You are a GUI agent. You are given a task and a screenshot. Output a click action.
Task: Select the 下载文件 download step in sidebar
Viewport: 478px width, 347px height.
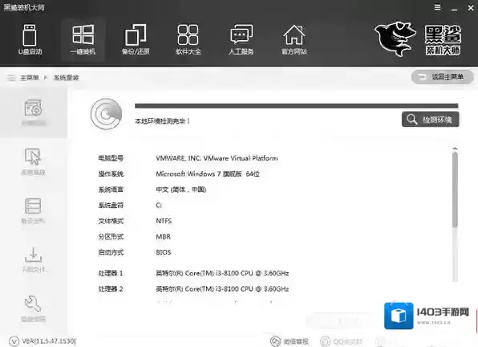(34, 260)
